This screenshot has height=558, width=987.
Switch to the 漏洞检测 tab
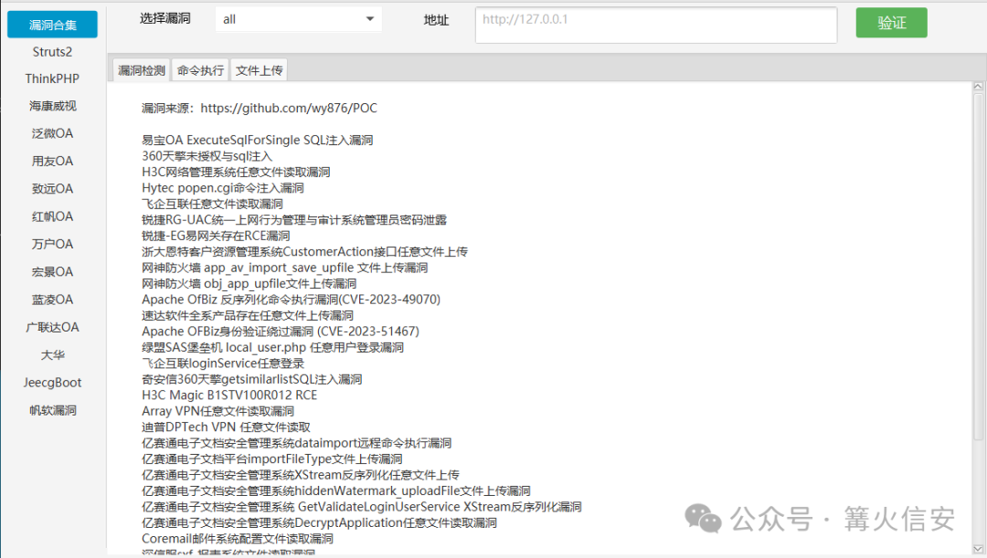tap(142, 69)
